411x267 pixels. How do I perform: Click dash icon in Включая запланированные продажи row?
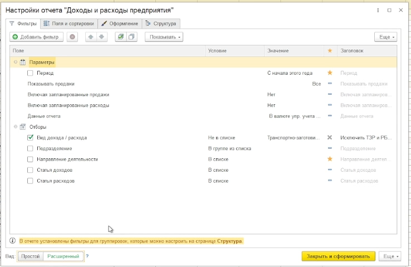330,94
